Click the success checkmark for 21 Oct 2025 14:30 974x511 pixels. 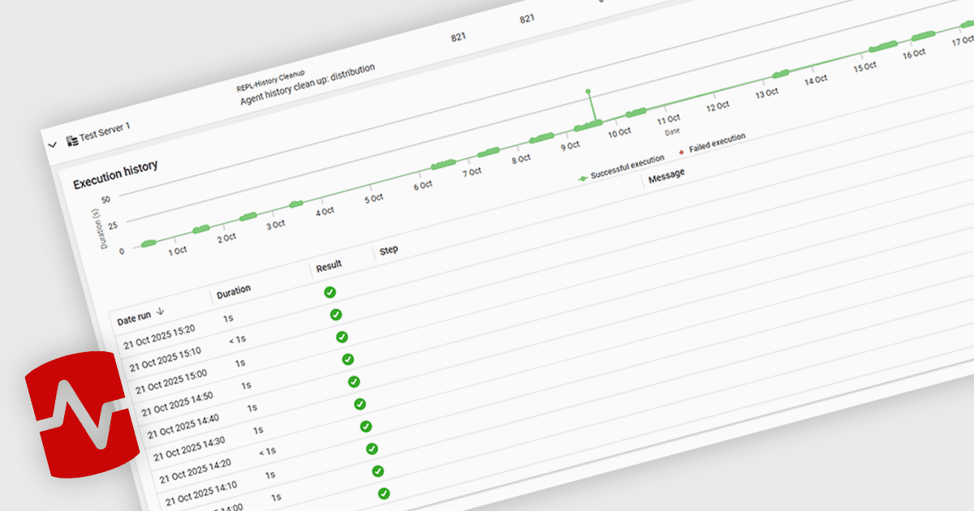point(360,404)
